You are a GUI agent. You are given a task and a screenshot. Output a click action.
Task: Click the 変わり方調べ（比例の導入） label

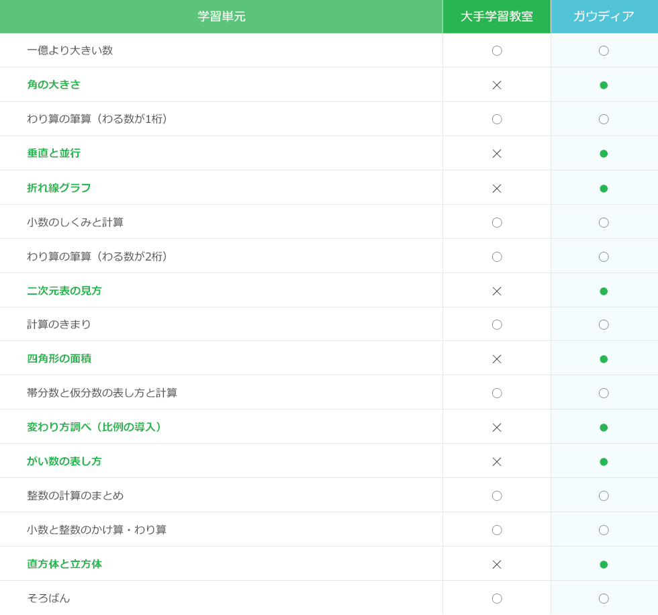[97, 427]
